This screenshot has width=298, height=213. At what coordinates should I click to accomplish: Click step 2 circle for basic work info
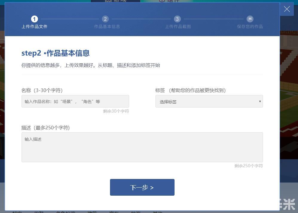pyautogui.click(x=105, y=19)
